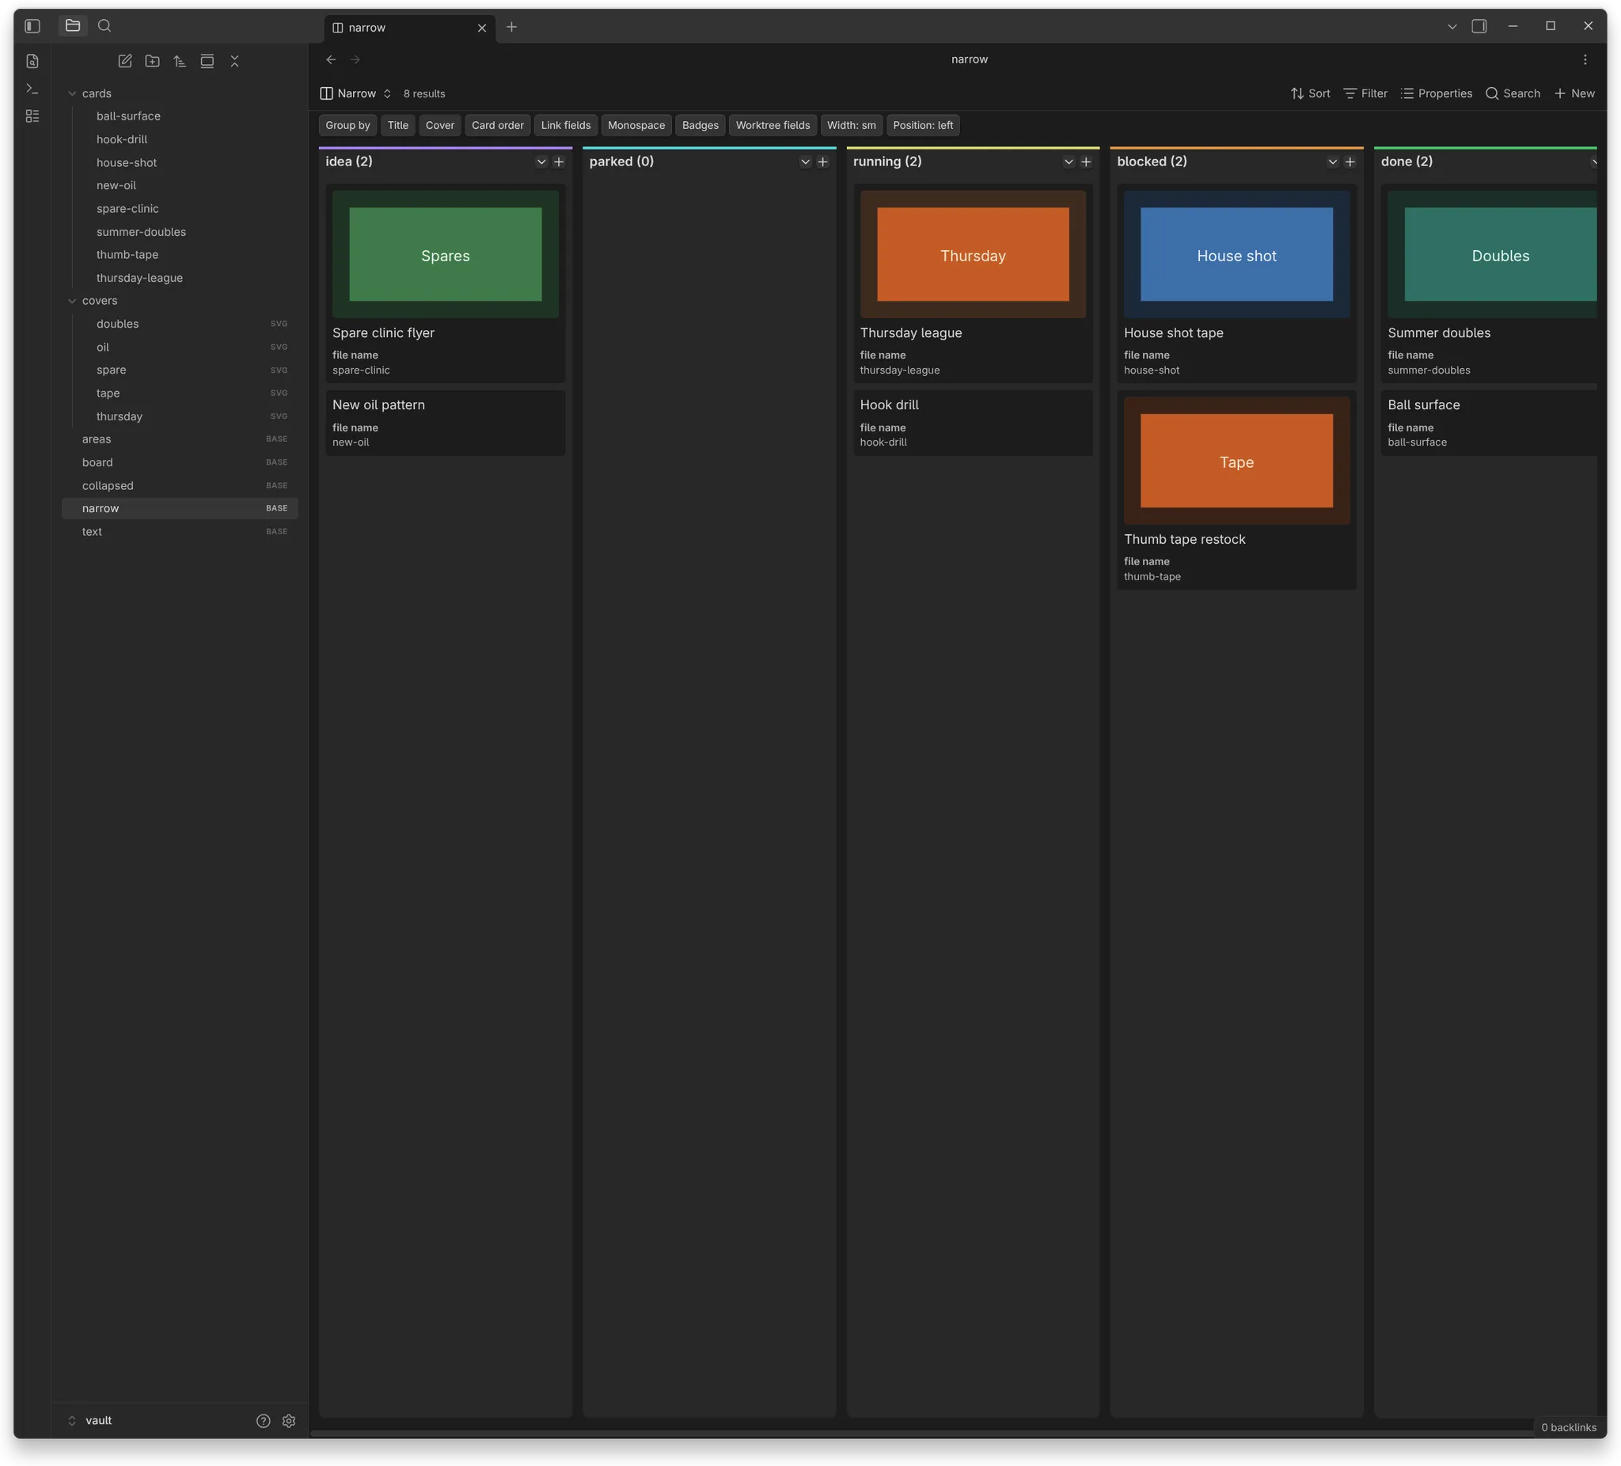Click the New button

click(x=1574, y=93)
